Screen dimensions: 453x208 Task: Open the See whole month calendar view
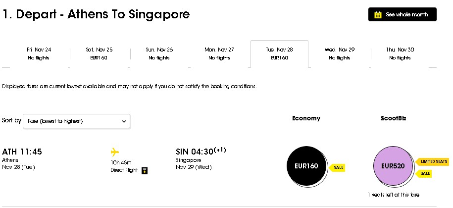pos(403,14)
